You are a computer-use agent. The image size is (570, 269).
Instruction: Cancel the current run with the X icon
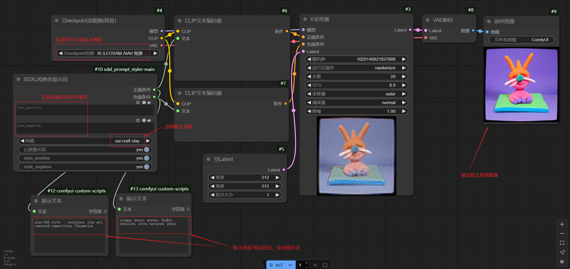tap(315, 265)
